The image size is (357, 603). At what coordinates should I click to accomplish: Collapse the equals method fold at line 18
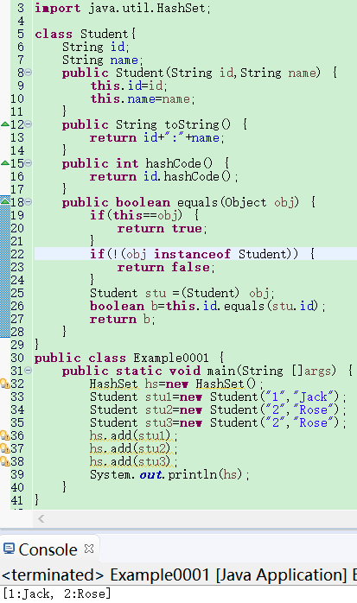[x=29, y=201]
